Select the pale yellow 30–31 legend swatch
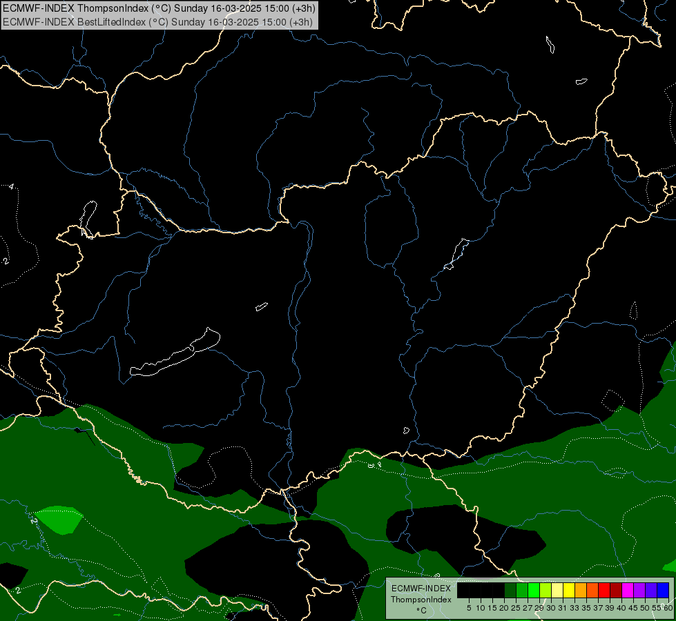 pos(557,590)
